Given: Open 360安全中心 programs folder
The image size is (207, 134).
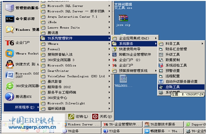Looking at the screenshot, I should [75, 98].
